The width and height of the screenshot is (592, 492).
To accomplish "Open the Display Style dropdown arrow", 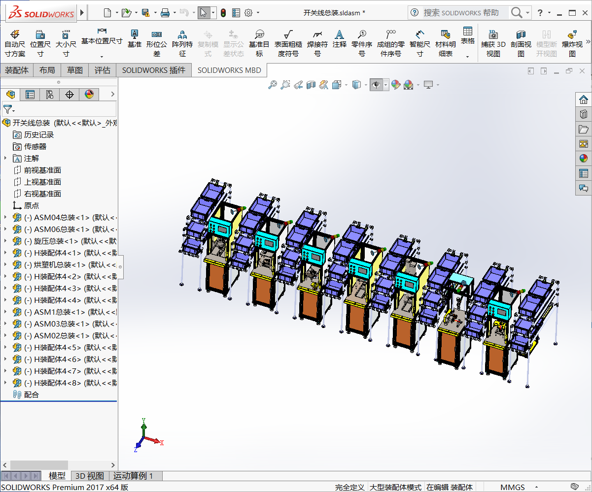I will tap(366, 85).
